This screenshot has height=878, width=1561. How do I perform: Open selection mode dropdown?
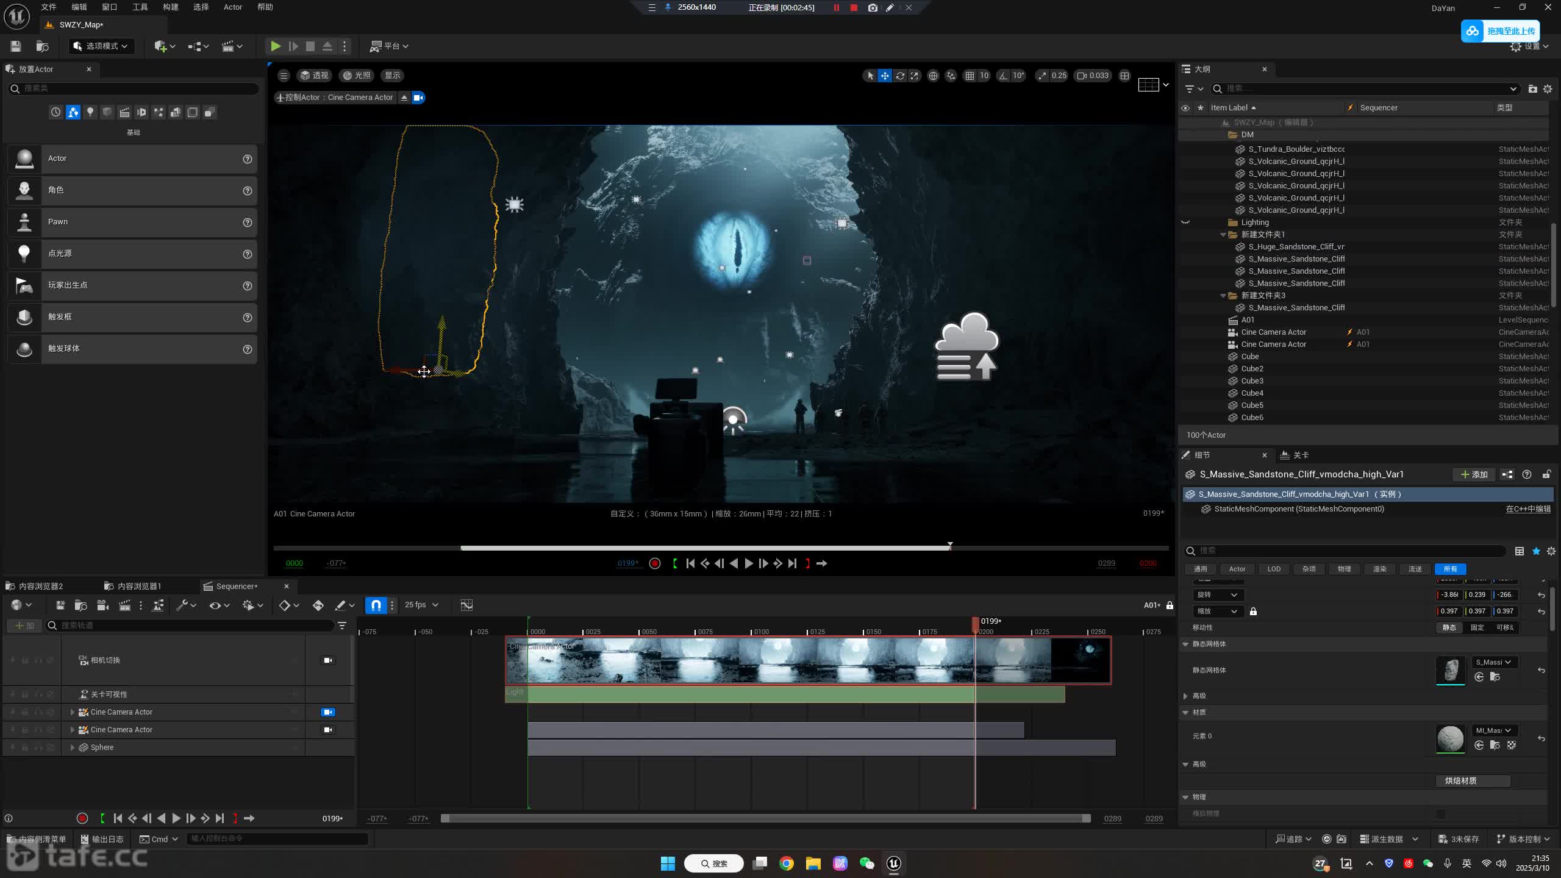[101, 46]
